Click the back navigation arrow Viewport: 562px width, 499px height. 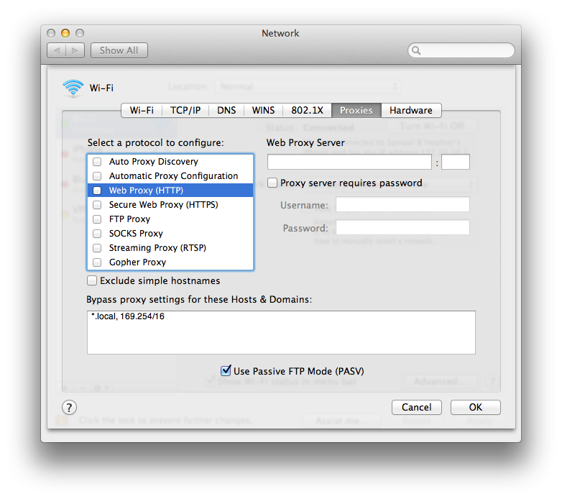(57, 50)
